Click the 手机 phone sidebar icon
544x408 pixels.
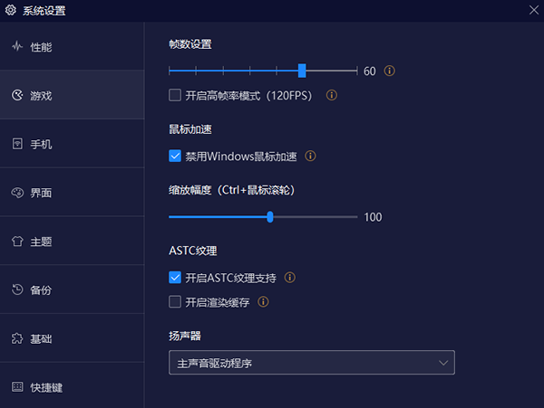click(x=17, y=144)
